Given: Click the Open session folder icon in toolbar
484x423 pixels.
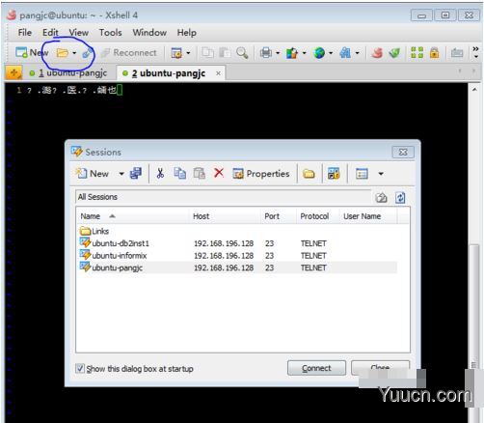Looking at the screenshot, I should pyautogui.click(x=63, y=52).
